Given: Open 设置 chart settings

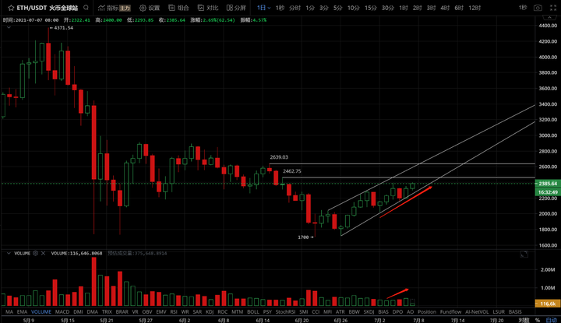Looking at the screenshot, I should click(x=150, y=8).
